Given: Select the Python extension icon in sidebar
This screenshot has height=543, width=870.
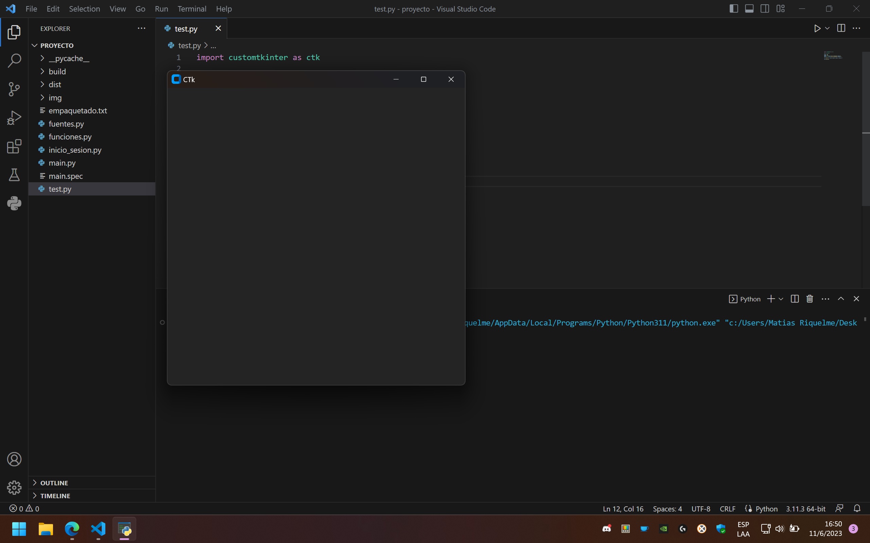Looking at the screenshot, I should (x=14, y=203).
